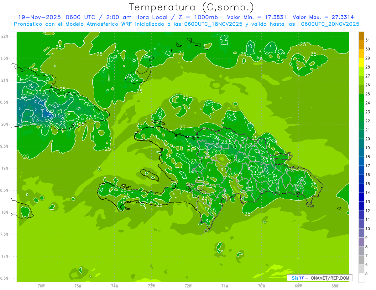Click the '76W' longitude axis label

pos(41,286)
